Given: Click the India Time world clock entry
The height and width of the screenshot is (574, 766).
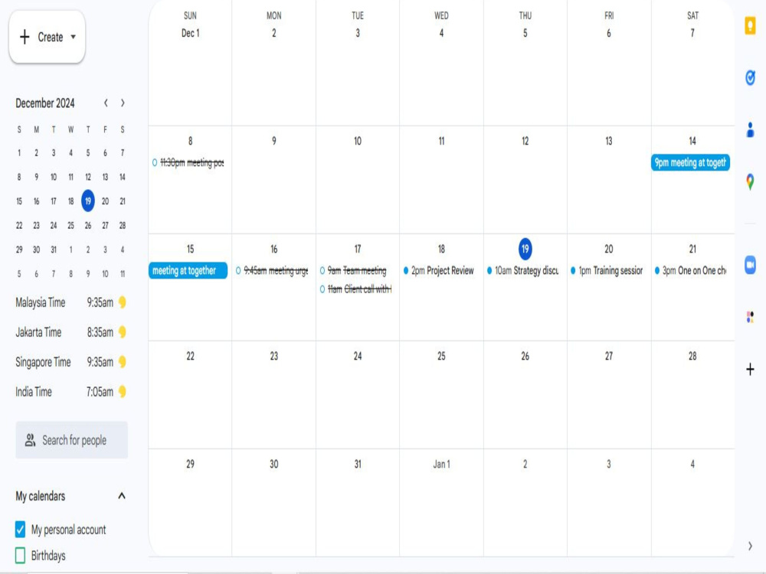Looking at the screenshot, I should point(70,392).
